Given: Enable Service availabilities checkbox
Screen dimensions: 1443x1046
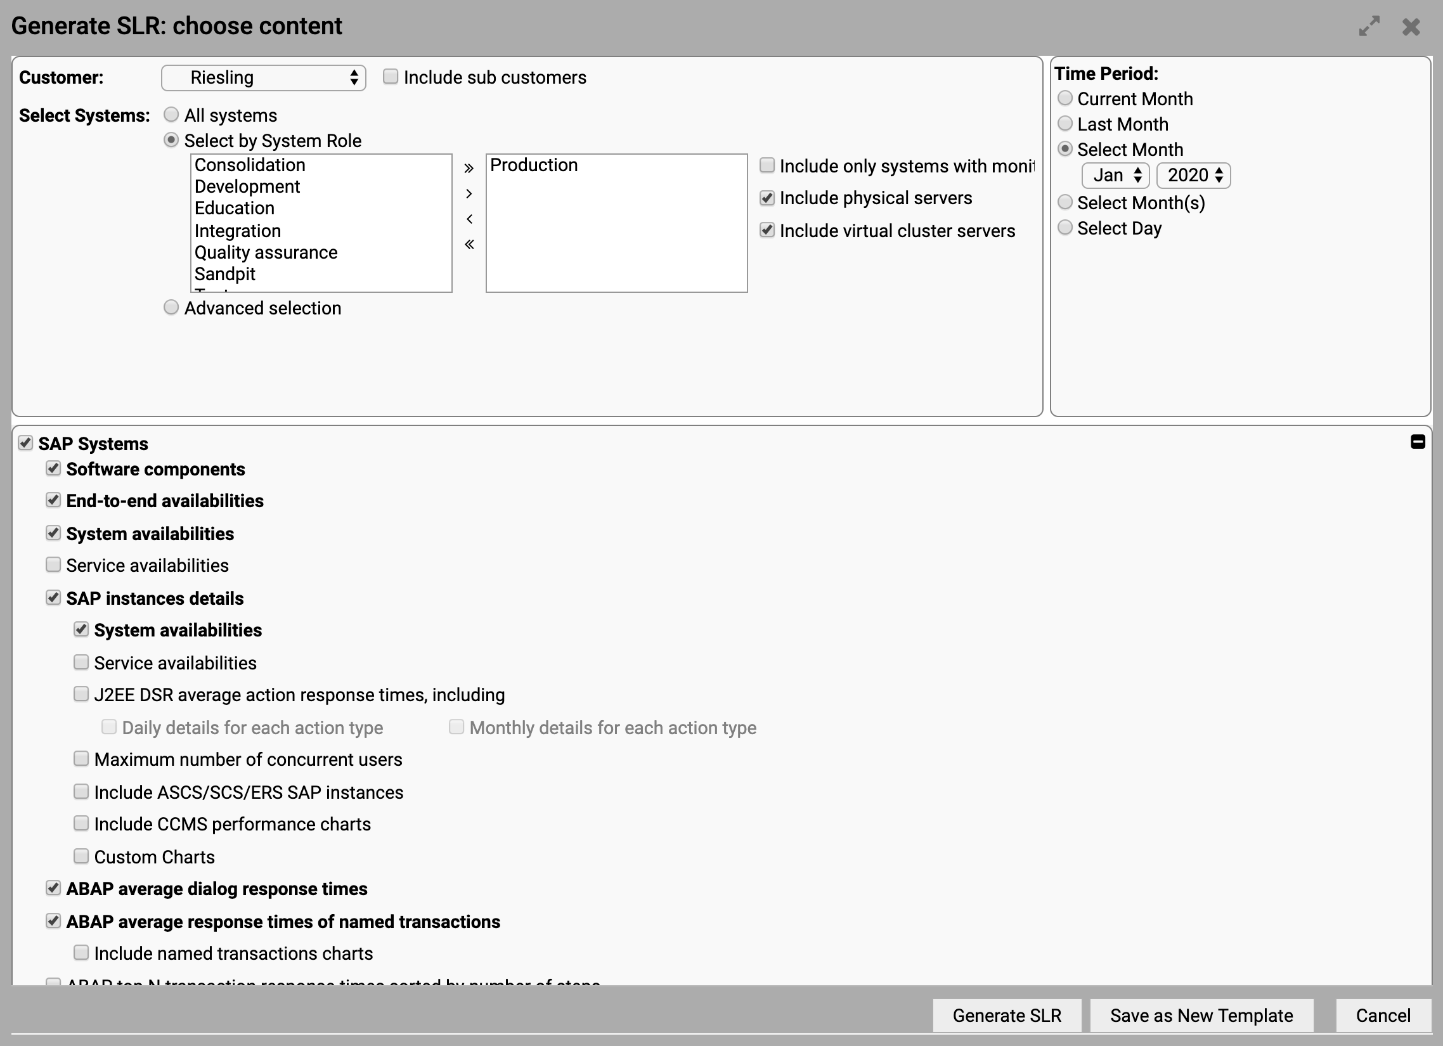Looking at the screenshot, I should pos(53,564).
